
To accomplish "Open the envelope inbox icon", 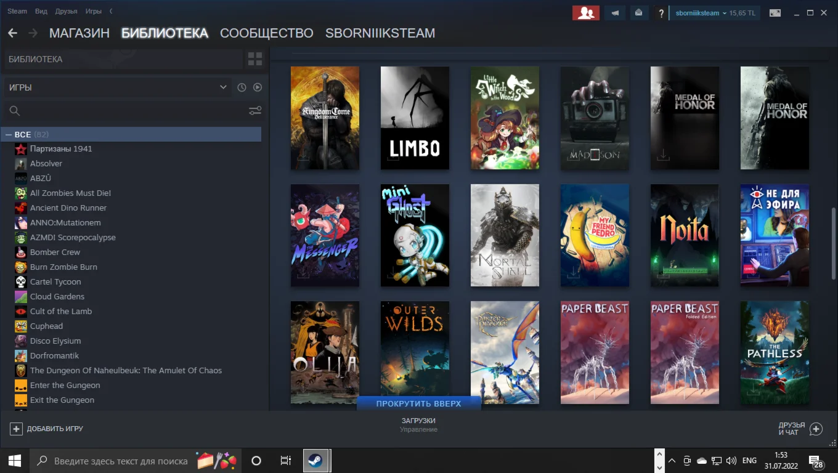I will tap(639, 13).
